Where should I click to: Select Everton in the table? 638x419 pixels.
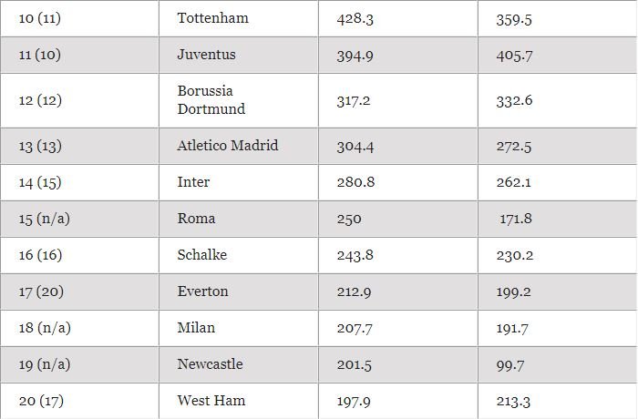point(202,291)
